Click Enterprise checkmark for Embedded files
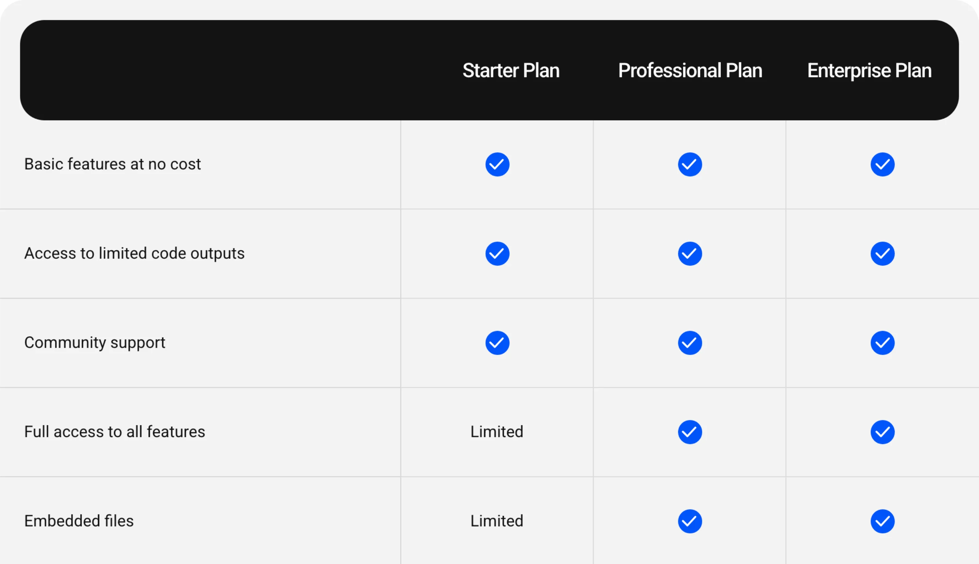Viewport: 979px width, 564px height. click(882, 521)
